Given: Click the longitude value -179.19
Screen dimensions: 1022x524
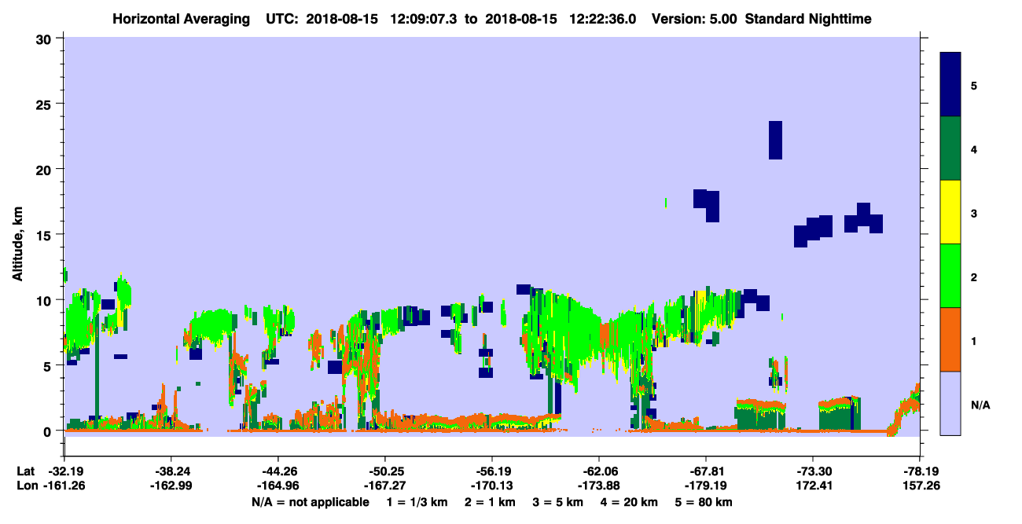Looking at the screenshot, I should (705, 486).
